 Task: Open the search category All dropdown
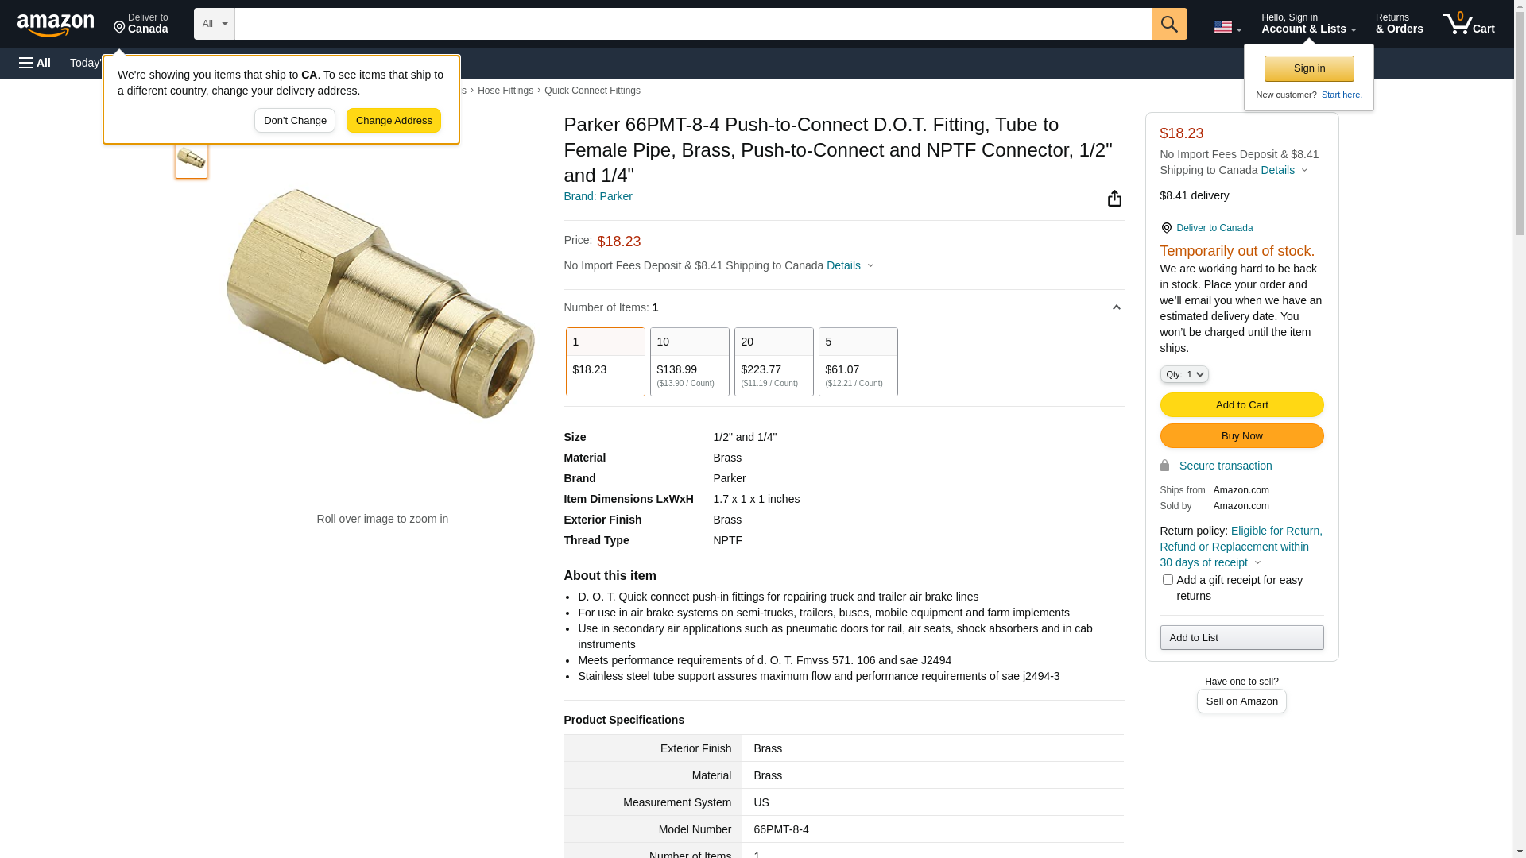tap(214, 24)
